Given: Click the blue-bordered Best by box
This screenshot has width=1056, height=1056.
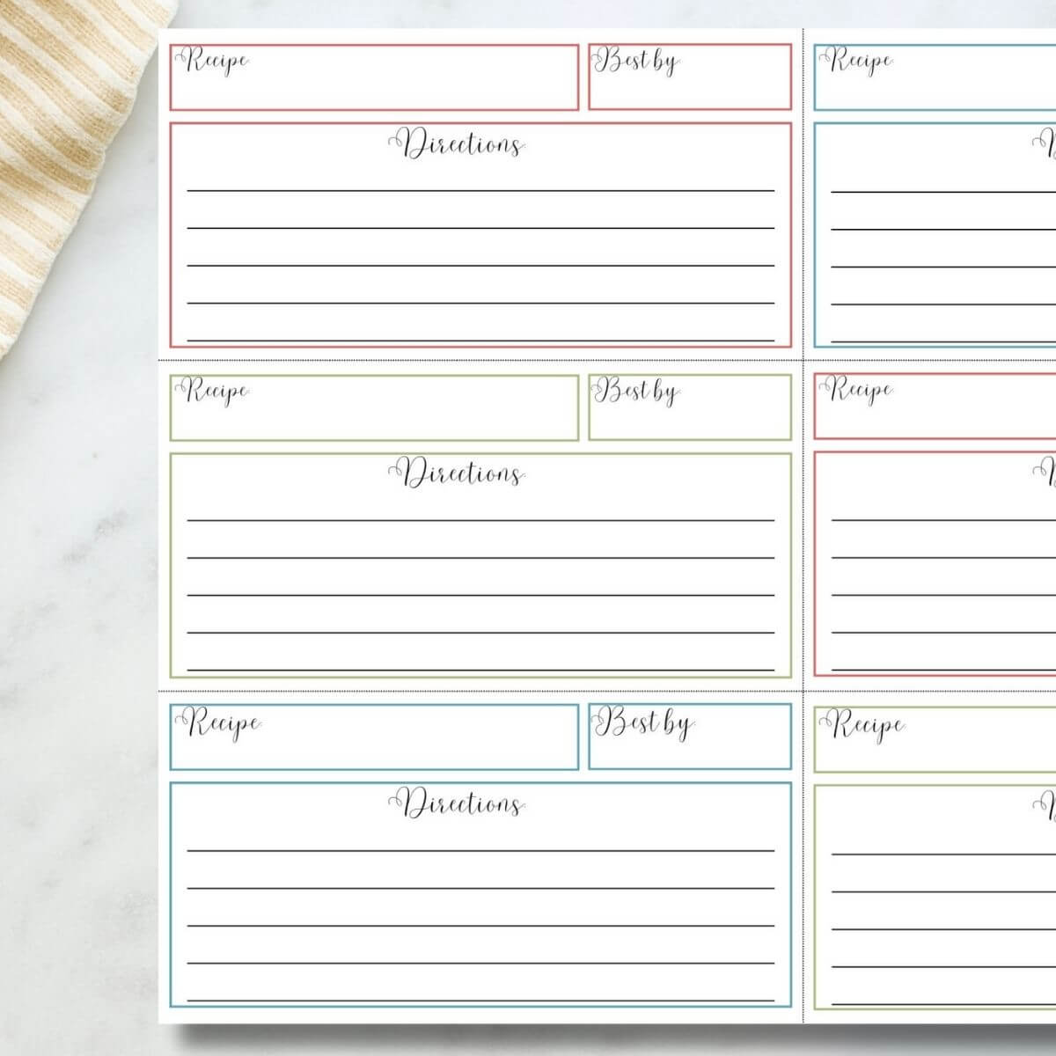Looking at the screenshot, I should click(690, 737).
